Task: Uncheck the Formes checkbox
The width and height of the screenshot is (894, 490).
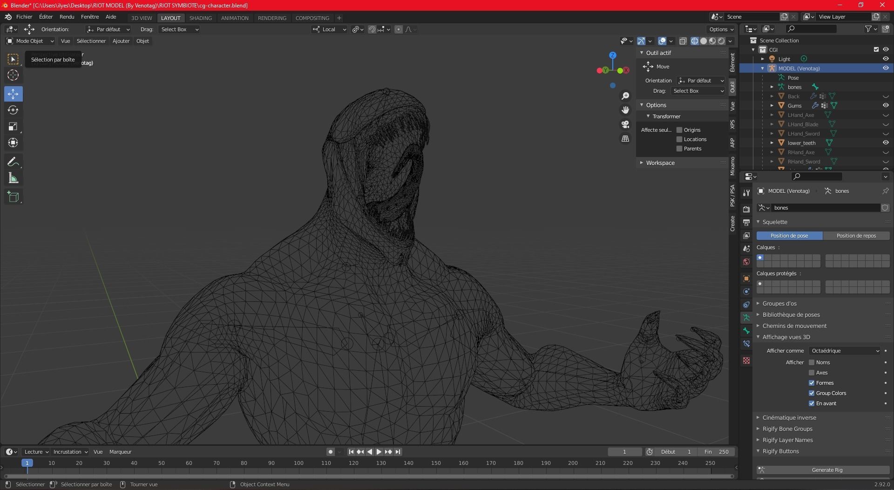Action: [x=812, y=383]
